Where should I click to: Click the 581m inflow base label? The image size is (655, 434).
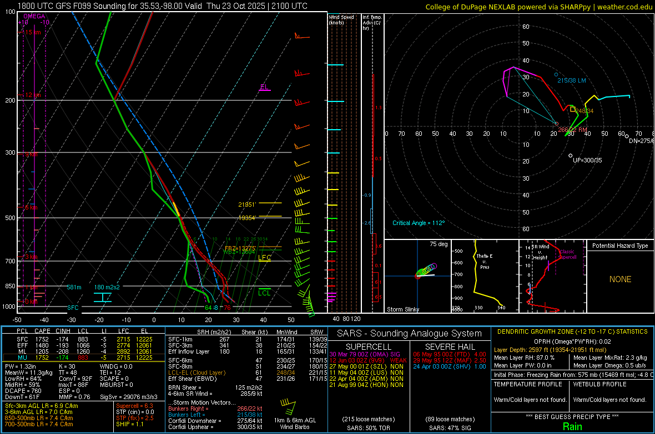pyautogui.click(x=74, y=287)
